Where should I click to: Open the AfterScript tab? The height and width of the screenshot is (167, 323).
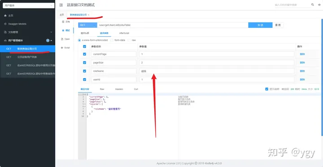124,33
